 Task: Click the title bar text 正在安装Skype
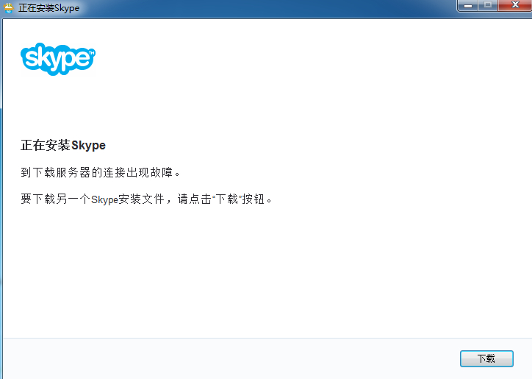click(x=48, y=7)
